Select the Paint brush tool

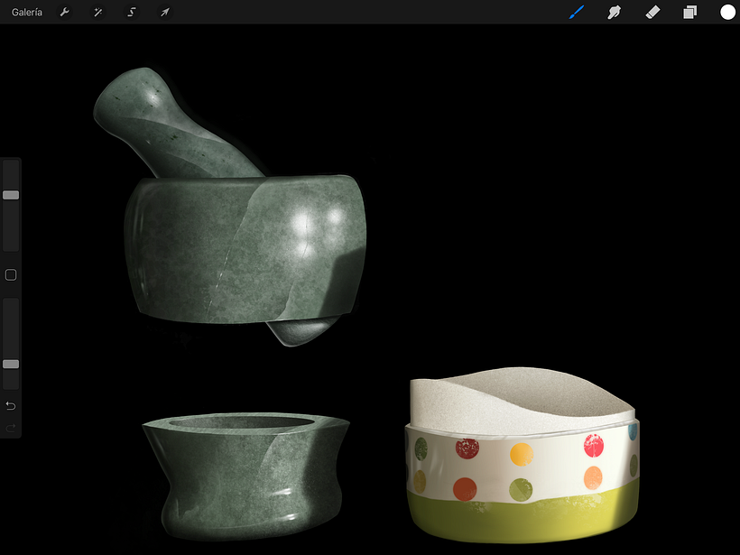pyautogui.click(x=577, y=13)
